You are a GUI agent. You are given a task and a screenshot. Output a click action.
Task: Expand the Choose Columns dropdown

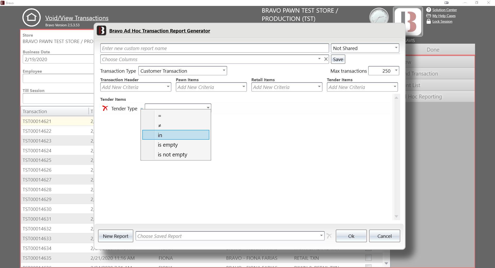coord(319,59)
